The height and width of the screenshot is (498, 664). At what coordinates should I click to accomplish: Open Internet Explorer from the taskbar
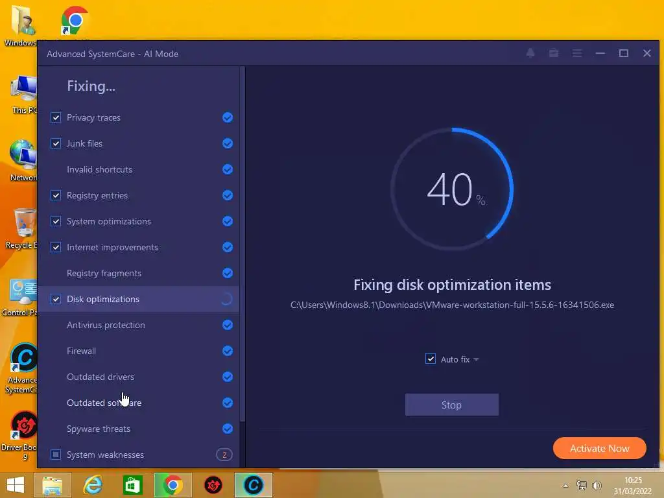[x=93, y=485]
